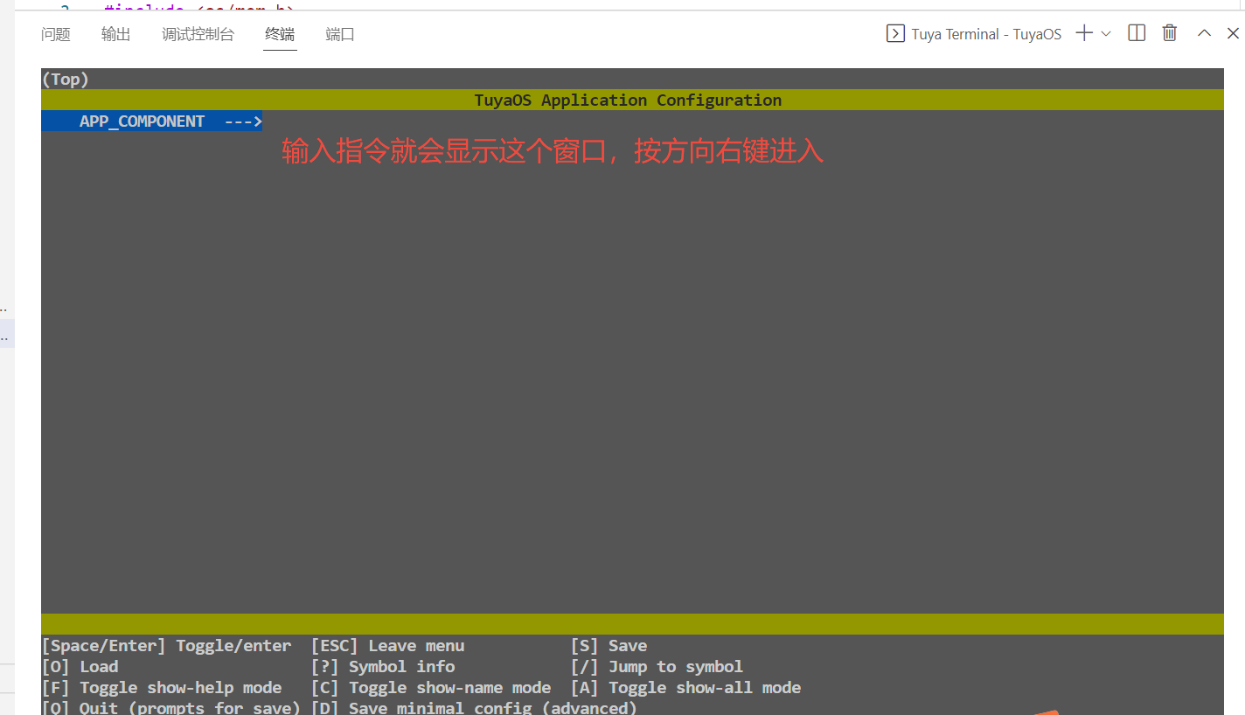
Task: Switch to the 问题 panel tab
Action: 56,34
